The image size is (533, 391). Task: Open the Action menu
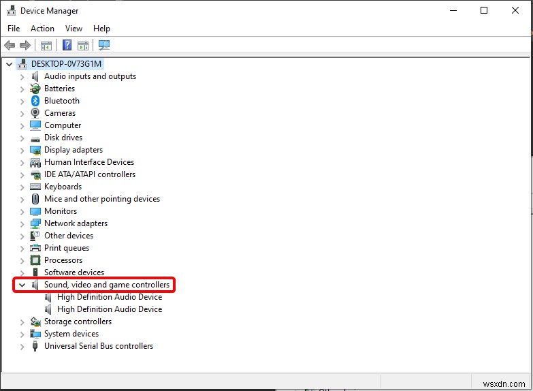[42, 29]
